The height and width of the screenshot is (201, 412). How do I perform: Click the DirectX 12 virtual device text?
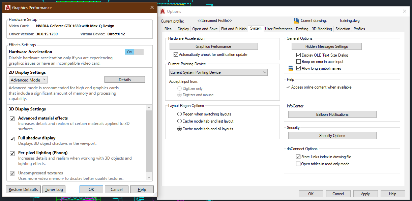116,34
